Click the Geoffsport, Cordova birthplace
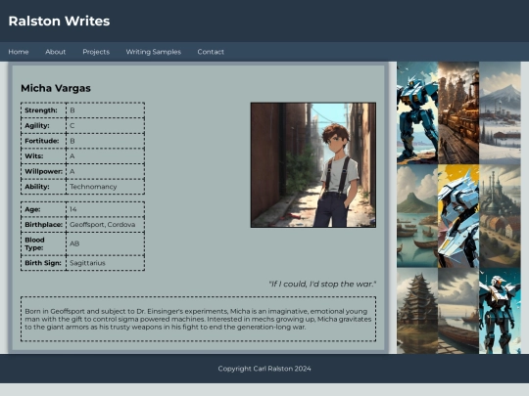 102,225
